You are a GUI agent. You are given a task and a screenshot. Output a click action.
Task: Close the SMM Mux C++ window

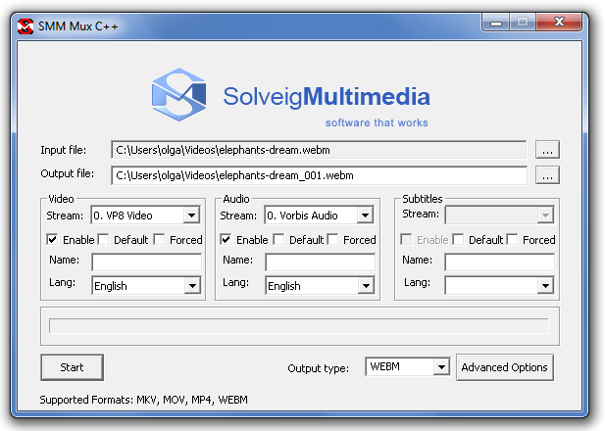pyautogui.click(x=559, y=23)
